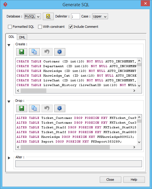The width and height of the screenshot is (152, 189).
Task: Click Drop area vertical scroll down arrow
Action: [139, 142]
